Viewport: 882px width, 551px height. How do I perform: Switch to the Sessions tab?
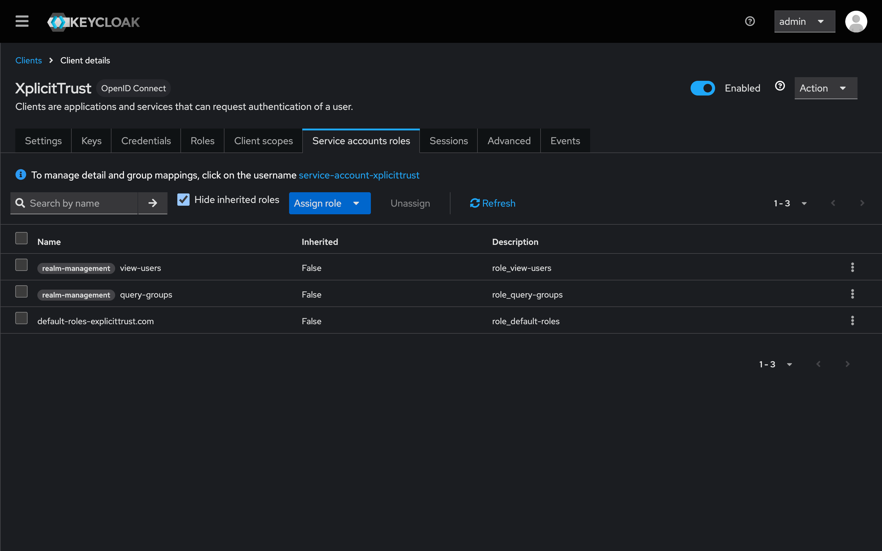pyautogui.click(x=448, y=140)
